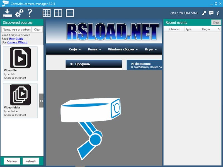Clear the source search filter
This screenshot has height=167, width=223.
coord(37,30)
